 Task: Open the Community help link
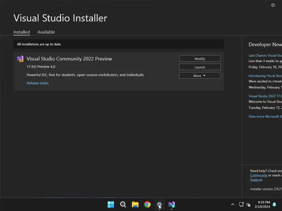tap(259, 175)
